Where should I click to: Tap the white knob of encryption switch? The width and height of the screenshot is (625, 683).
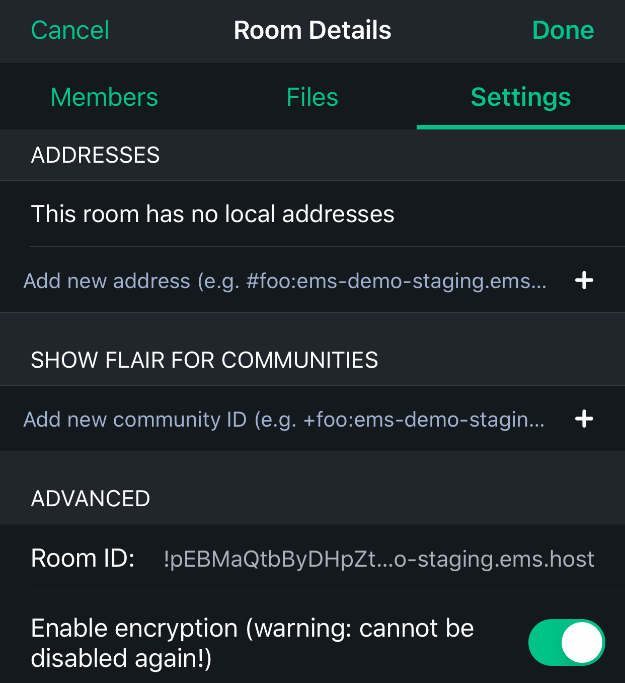pyautogui.click(x=582, y=642)
